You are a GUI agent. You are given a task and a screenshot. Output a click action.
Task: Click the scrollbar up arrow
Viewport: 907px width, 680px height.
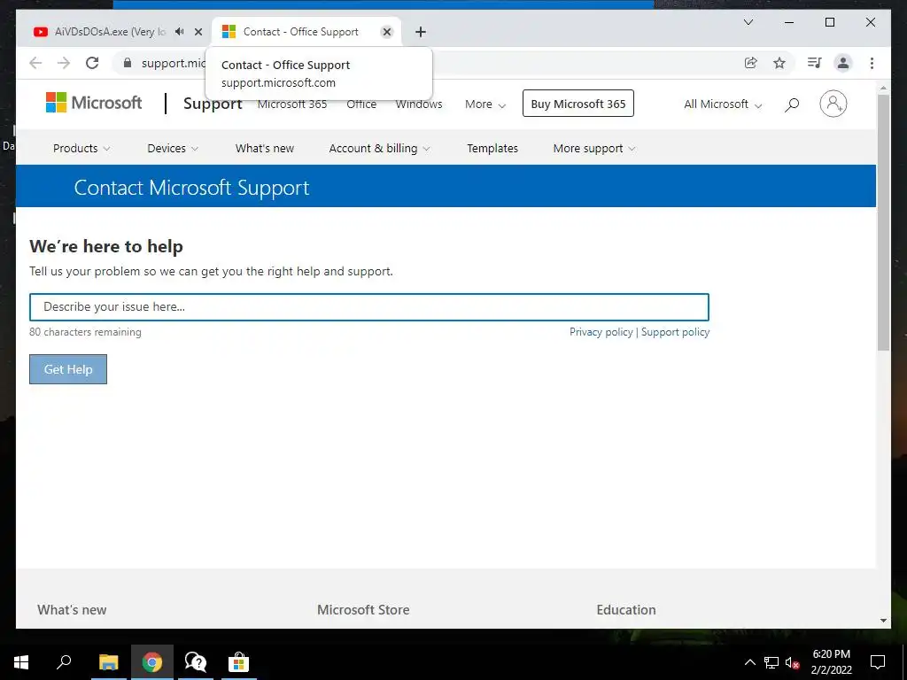click(883, 89)
